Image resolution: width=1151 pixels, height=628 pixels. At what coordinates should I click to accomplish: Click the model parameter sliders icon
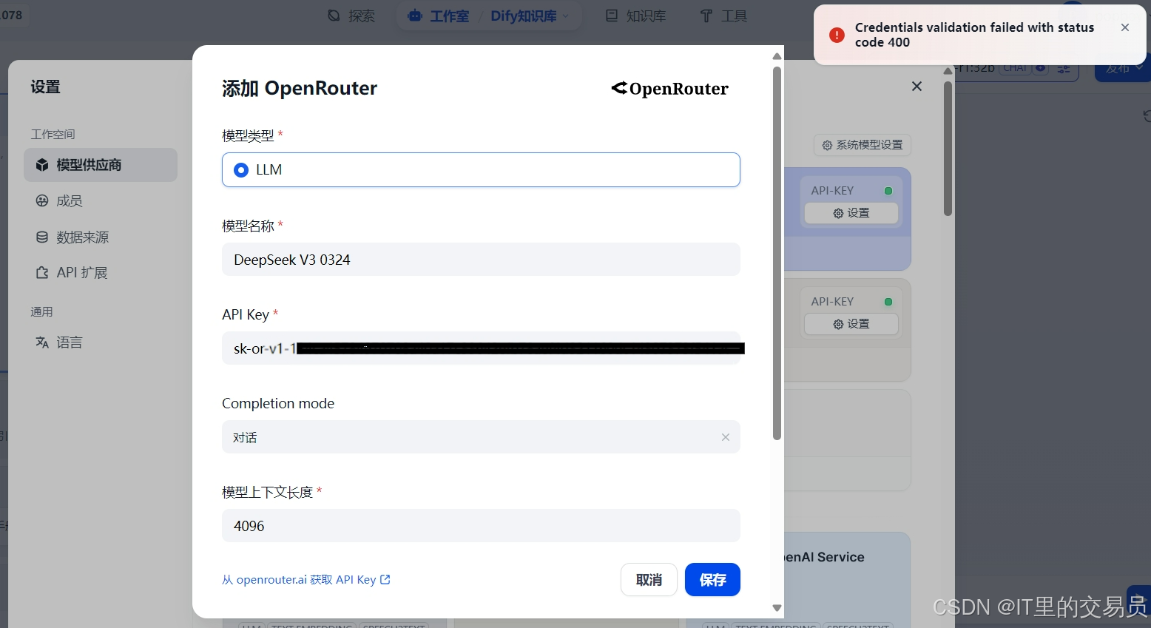coord(1064,69)
